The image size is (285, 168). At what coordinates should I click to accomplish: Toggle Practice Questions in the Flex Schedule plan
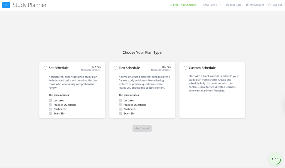tap(120, 105)
